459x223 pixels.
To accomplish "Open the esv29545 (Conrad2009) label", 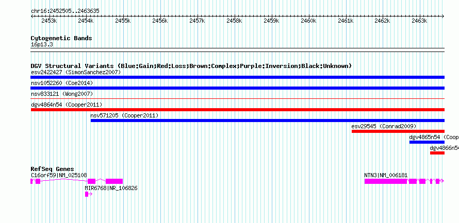I will [384, 126].
